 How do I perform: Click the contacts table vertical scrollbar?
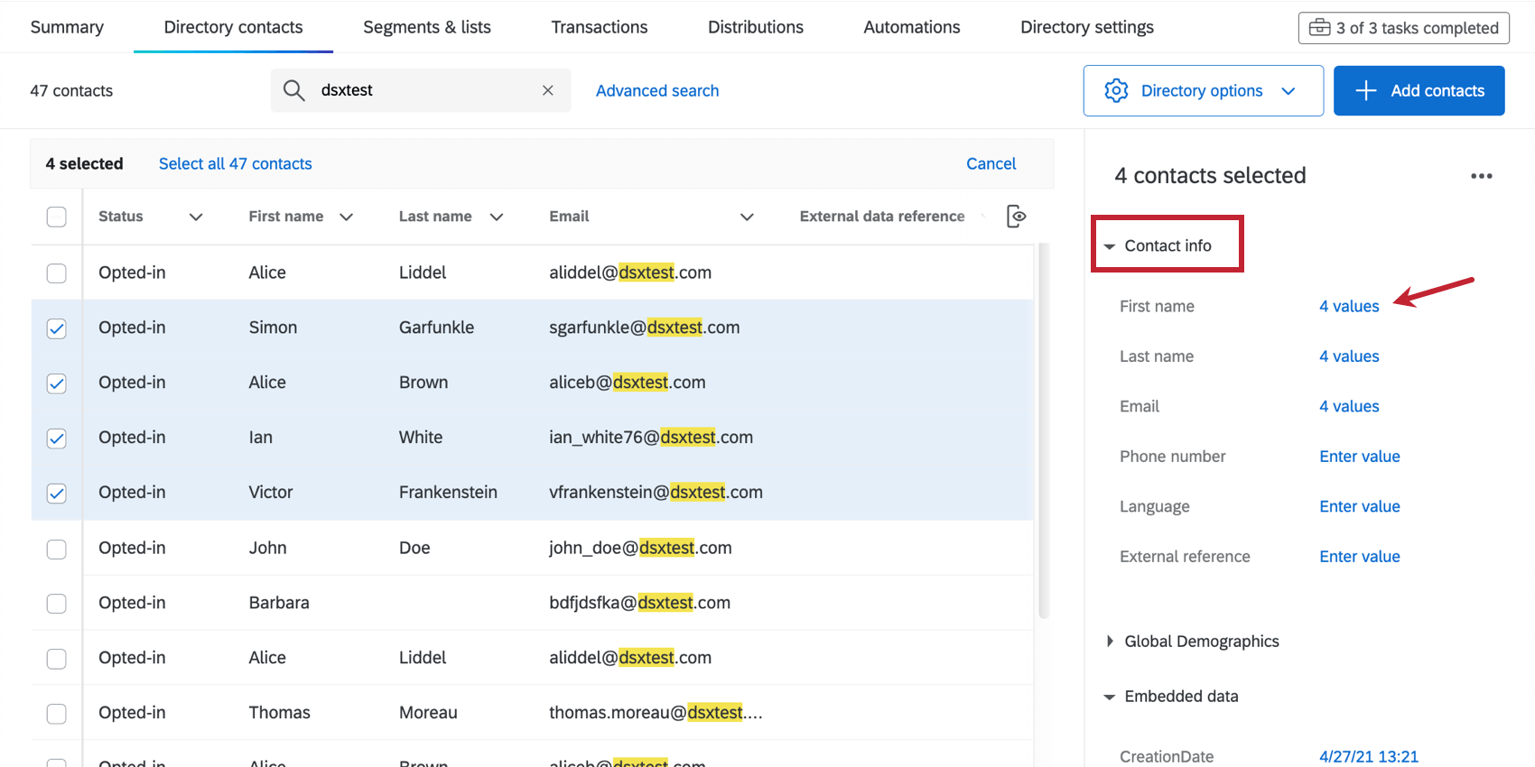1044,431
